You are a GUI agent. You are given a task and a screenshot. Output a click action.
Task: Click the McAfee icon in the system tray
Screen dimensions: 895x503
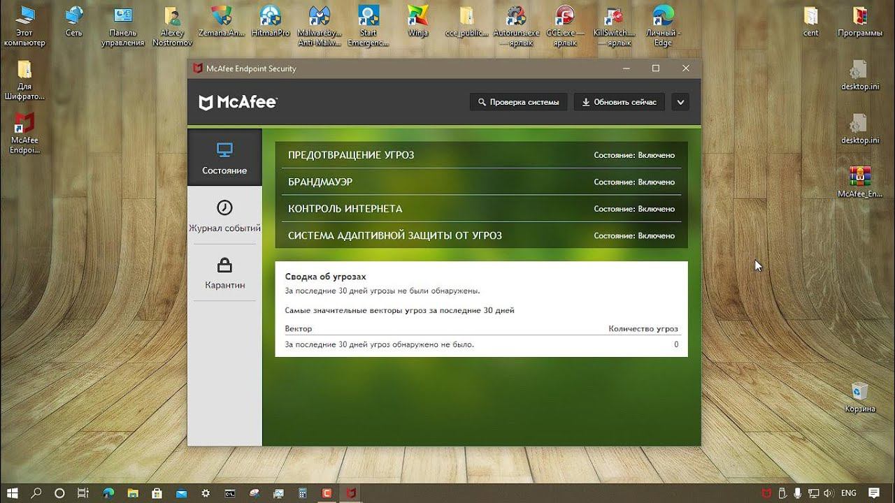767,493
